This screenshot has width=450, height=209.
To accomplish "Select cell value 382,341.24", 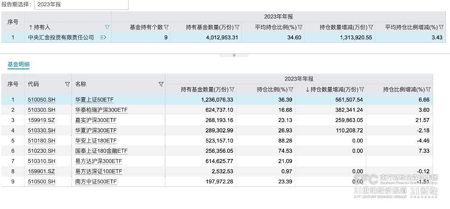I will click(348, 110).
